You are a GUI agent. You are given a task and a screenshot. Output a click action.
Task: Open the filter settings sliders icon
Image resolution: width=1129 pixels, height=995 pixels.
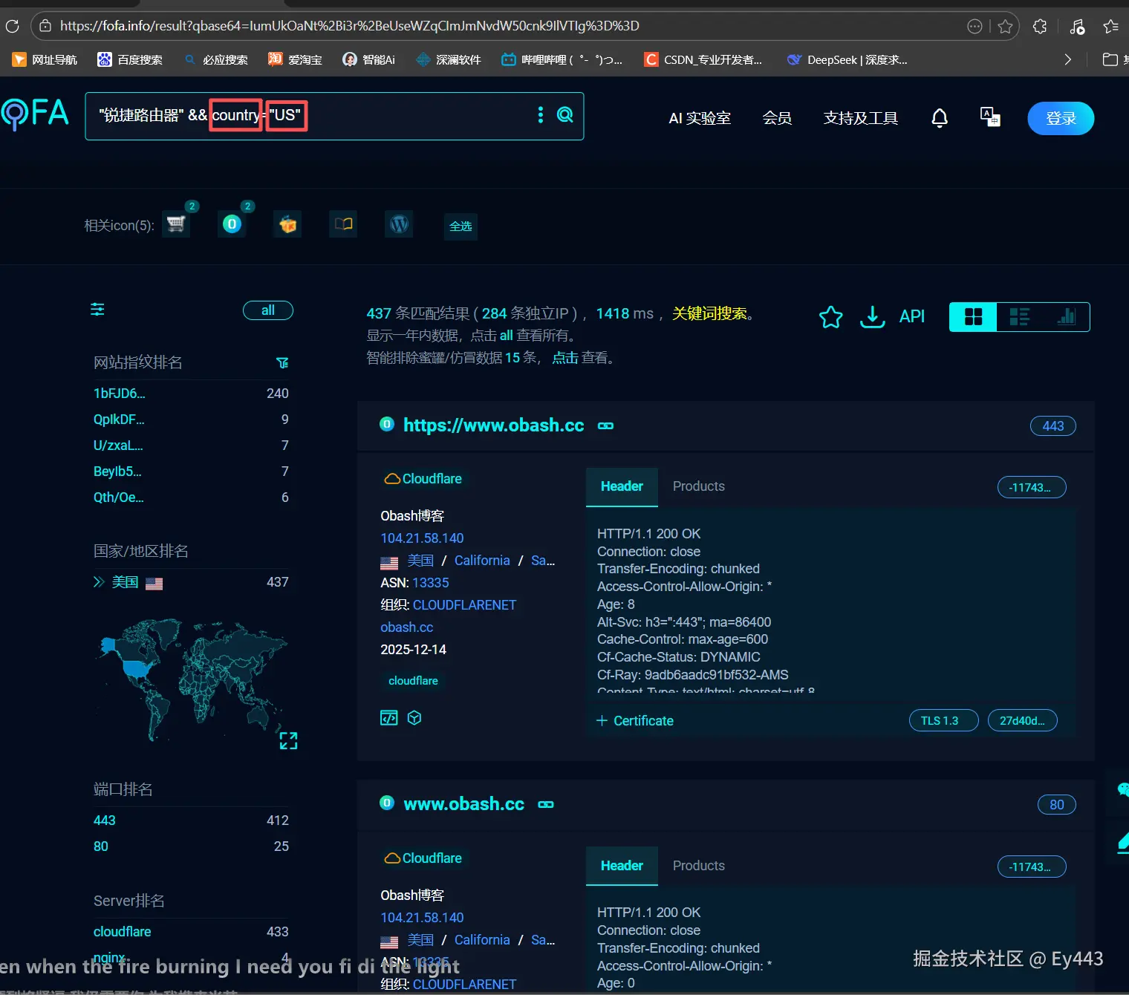97,309
